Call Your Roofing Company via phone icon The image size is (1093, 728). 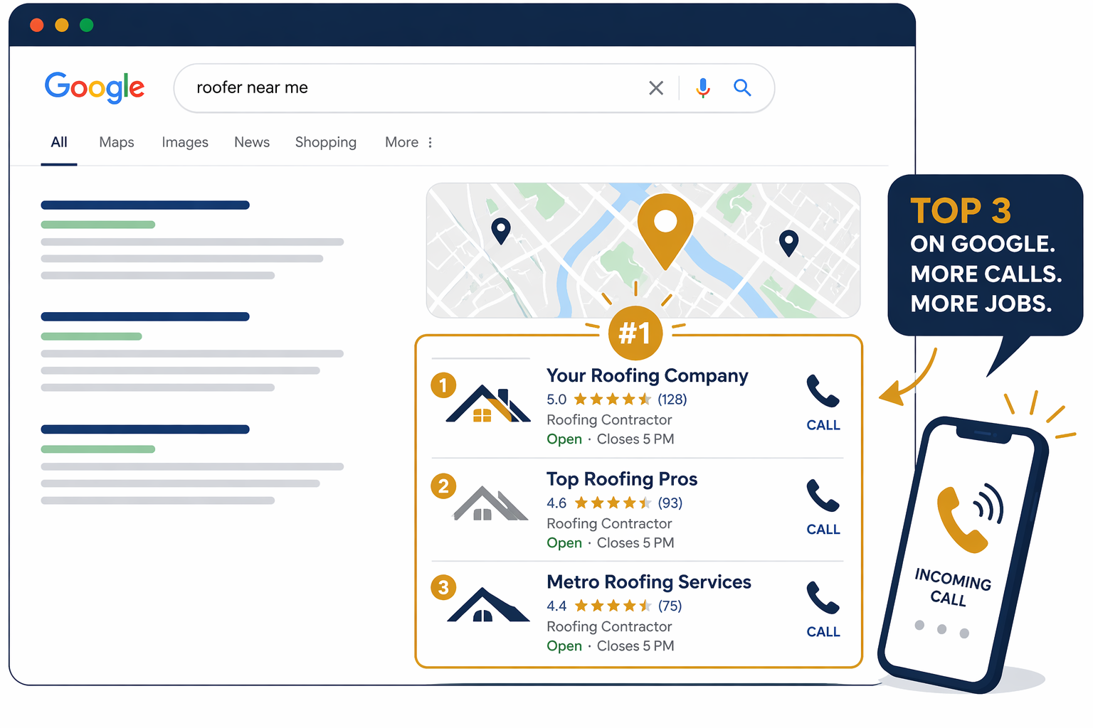(823, 403)
